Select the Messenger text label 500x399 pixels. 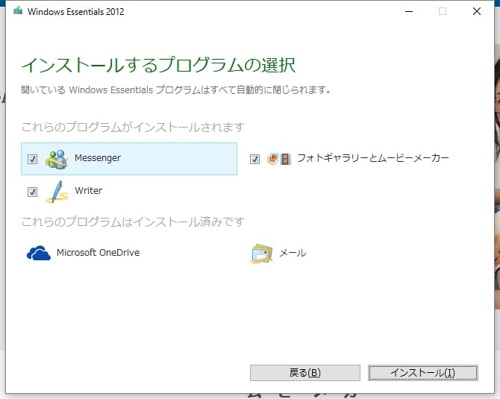pos(97,158)
